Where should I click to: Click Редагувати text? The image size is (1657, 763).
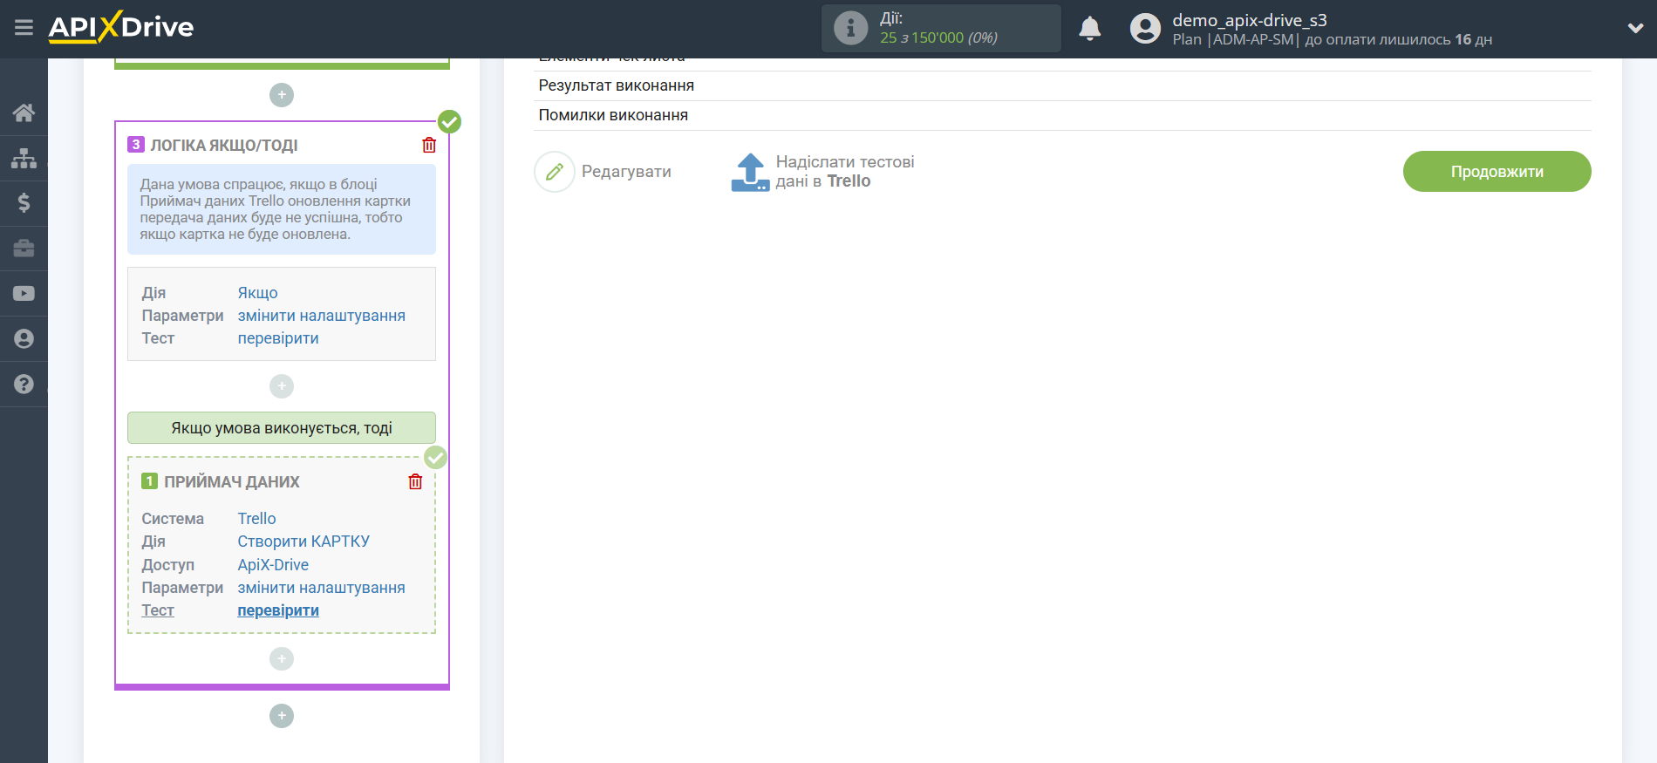coord(626,172)
